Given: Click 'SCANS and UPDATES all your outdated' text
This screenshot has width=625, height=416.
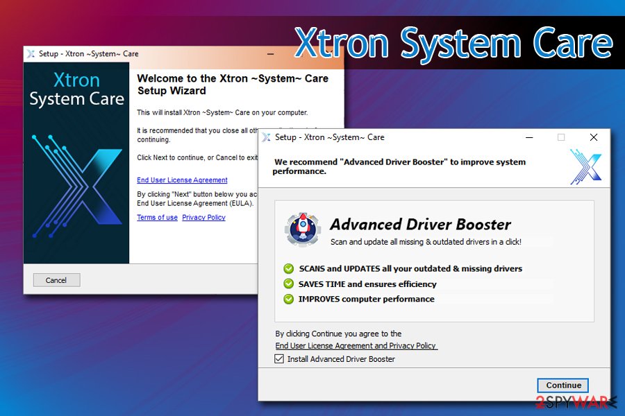Looking at the screenshot, I should point(410,269).
